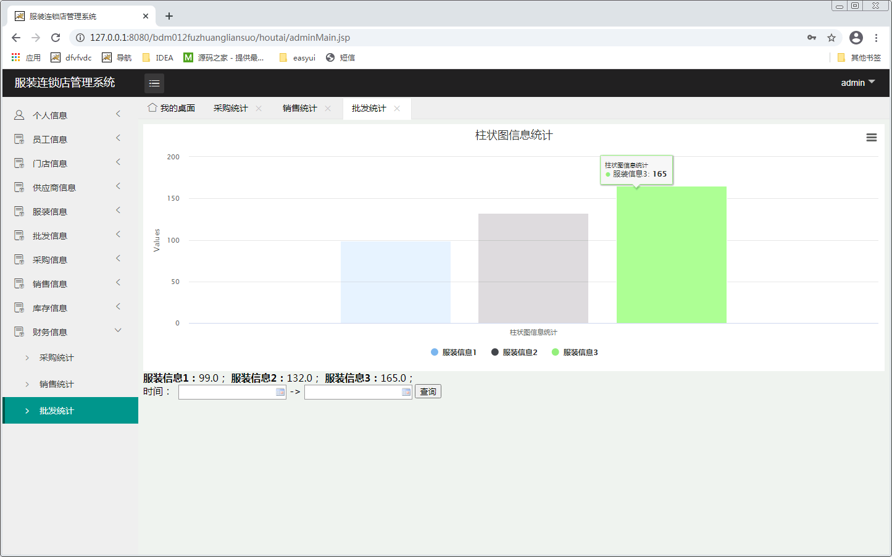Click the green 服装信息3 bar

[672, 254]
